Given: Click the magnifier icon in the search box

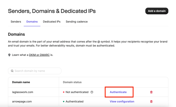Looking at the screenshot, I should (x=12, y=71).
